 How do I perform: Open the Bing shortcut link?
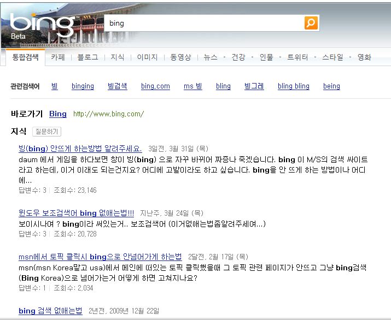[x=58, y=114]
